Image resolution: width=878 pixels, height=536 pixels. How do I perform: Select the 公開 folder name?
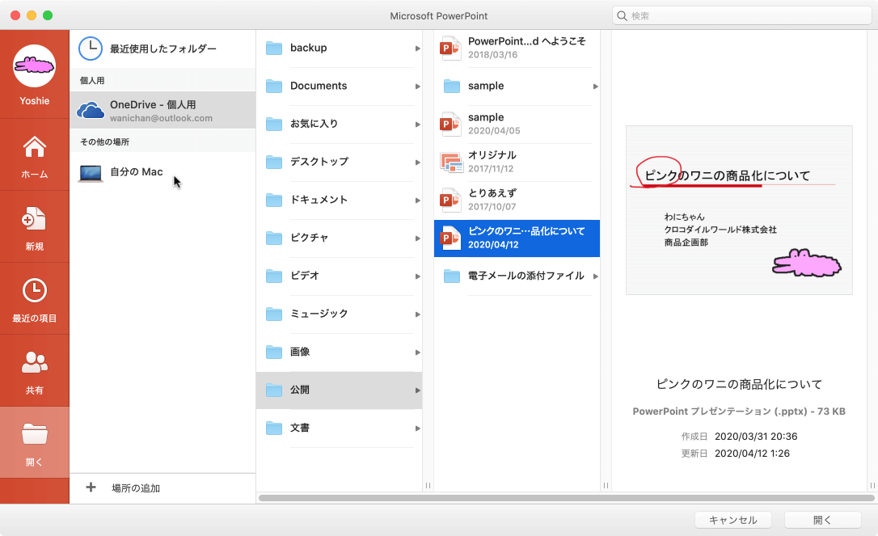pyautogui.click(x=300, y=389)
